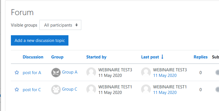The image size is (219, 111).
Task: Click WEBINAIRE TEST3 avatar under Started by
Action: (x=91, y=72)
